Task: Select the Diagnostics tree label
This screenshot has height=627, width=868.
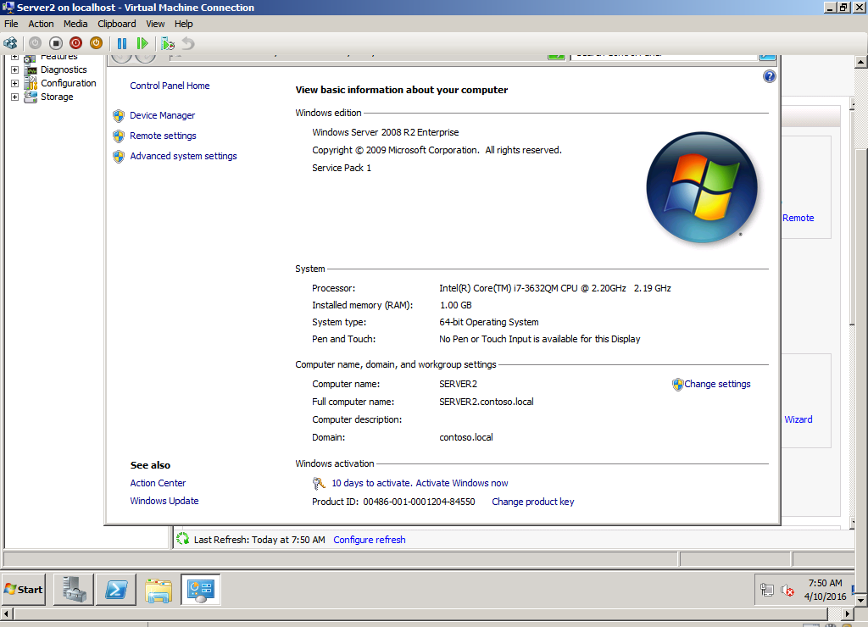Action: [64, 69]
